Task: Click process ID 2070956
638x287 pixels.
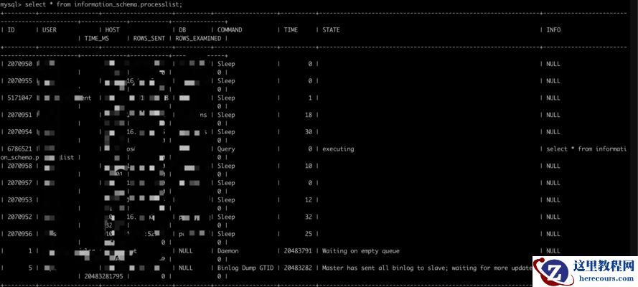Action: pyautogui.click(x=19, y=234)
